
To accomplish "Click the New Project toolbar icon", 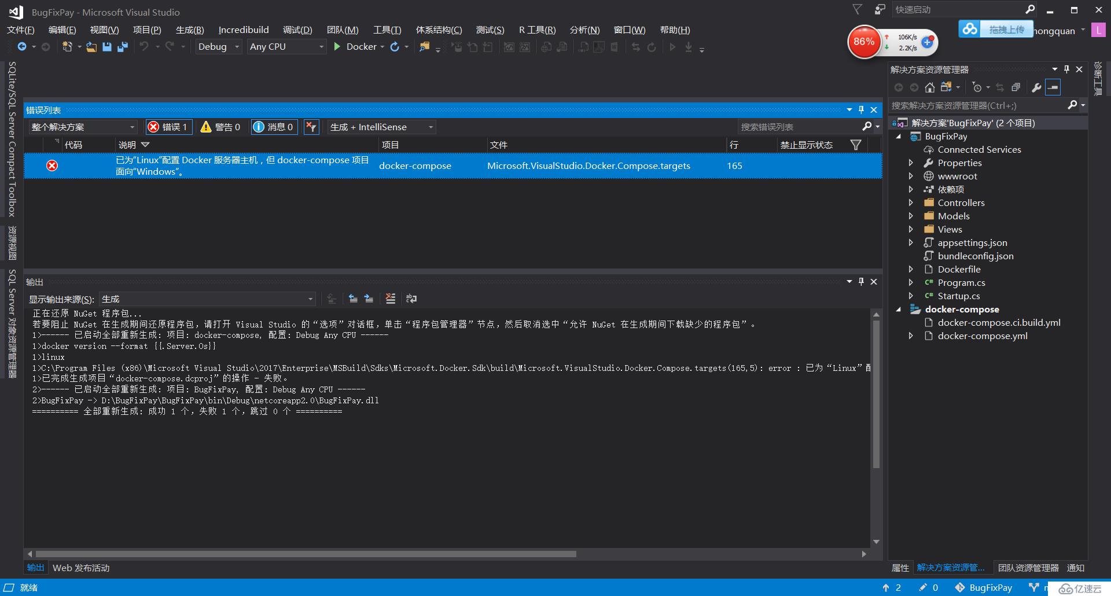I will pyautogui.click(x=68, y=47).
